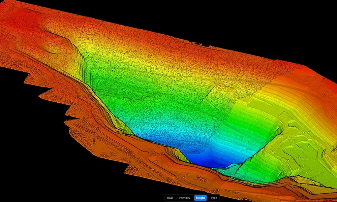
Task: Switch point cloud coloring to RGB
Action: pos(170,198)
